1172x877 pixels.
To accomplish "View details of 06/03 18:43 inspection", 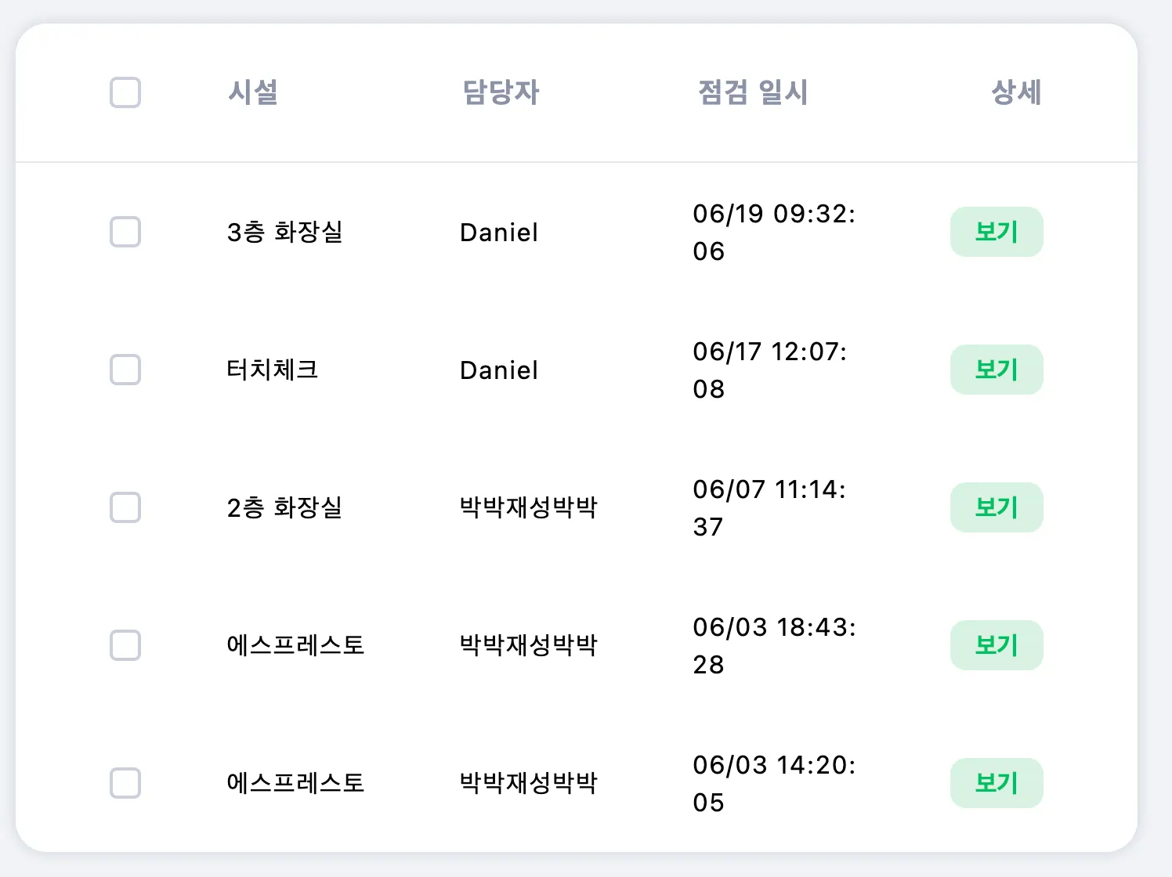I will (997, 645).
